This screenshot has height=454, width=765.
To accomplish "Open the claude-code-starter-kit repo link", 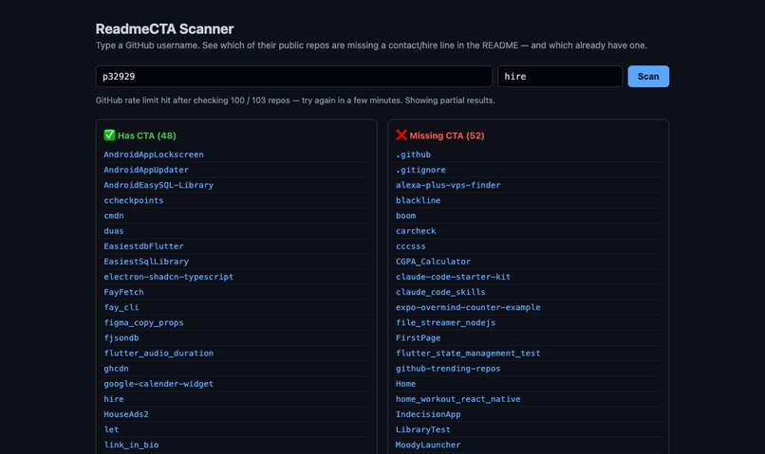I will click(x=454, y=277).
